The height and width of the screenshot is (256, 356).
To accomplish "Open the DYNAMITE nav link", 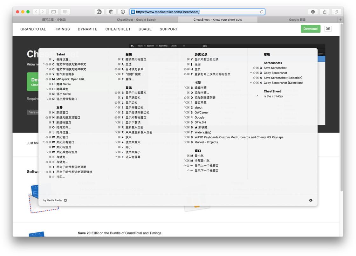I will [88, 29].
